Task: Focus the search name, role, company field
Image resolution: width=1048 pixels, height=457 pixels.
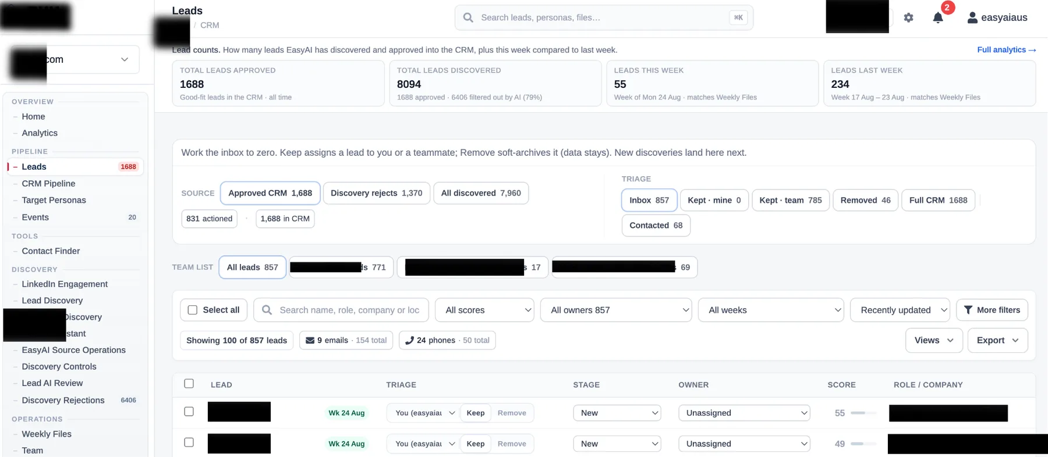Action: (x=342, y=310)
